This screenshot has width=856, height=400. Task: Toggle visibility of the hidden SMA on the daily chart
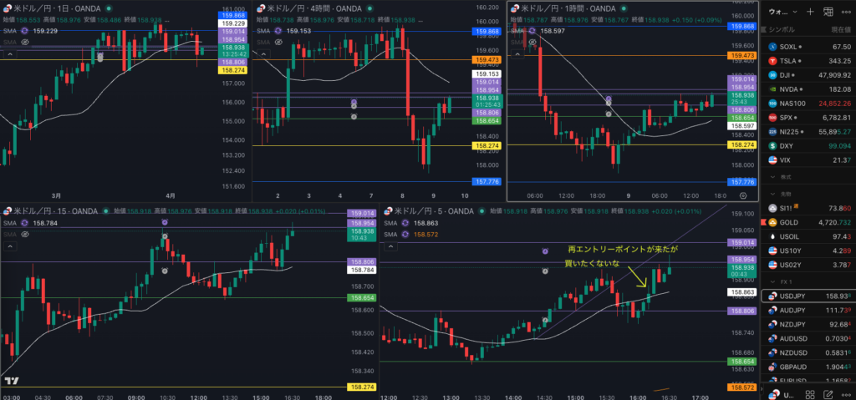click(x=25, y=41)
